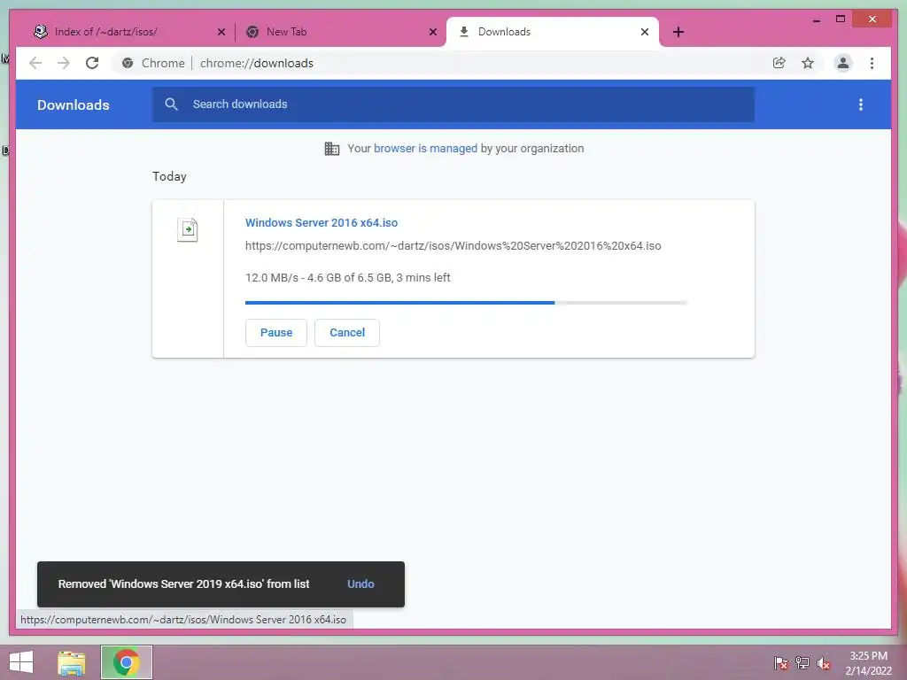Click the Chrome site info icon in address bar
The image size is (907, 680).
tap(128, 63)
